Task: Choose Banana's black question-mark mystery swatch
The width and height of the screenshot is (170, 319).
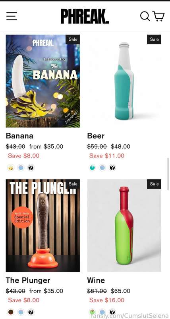Action: 31,168
